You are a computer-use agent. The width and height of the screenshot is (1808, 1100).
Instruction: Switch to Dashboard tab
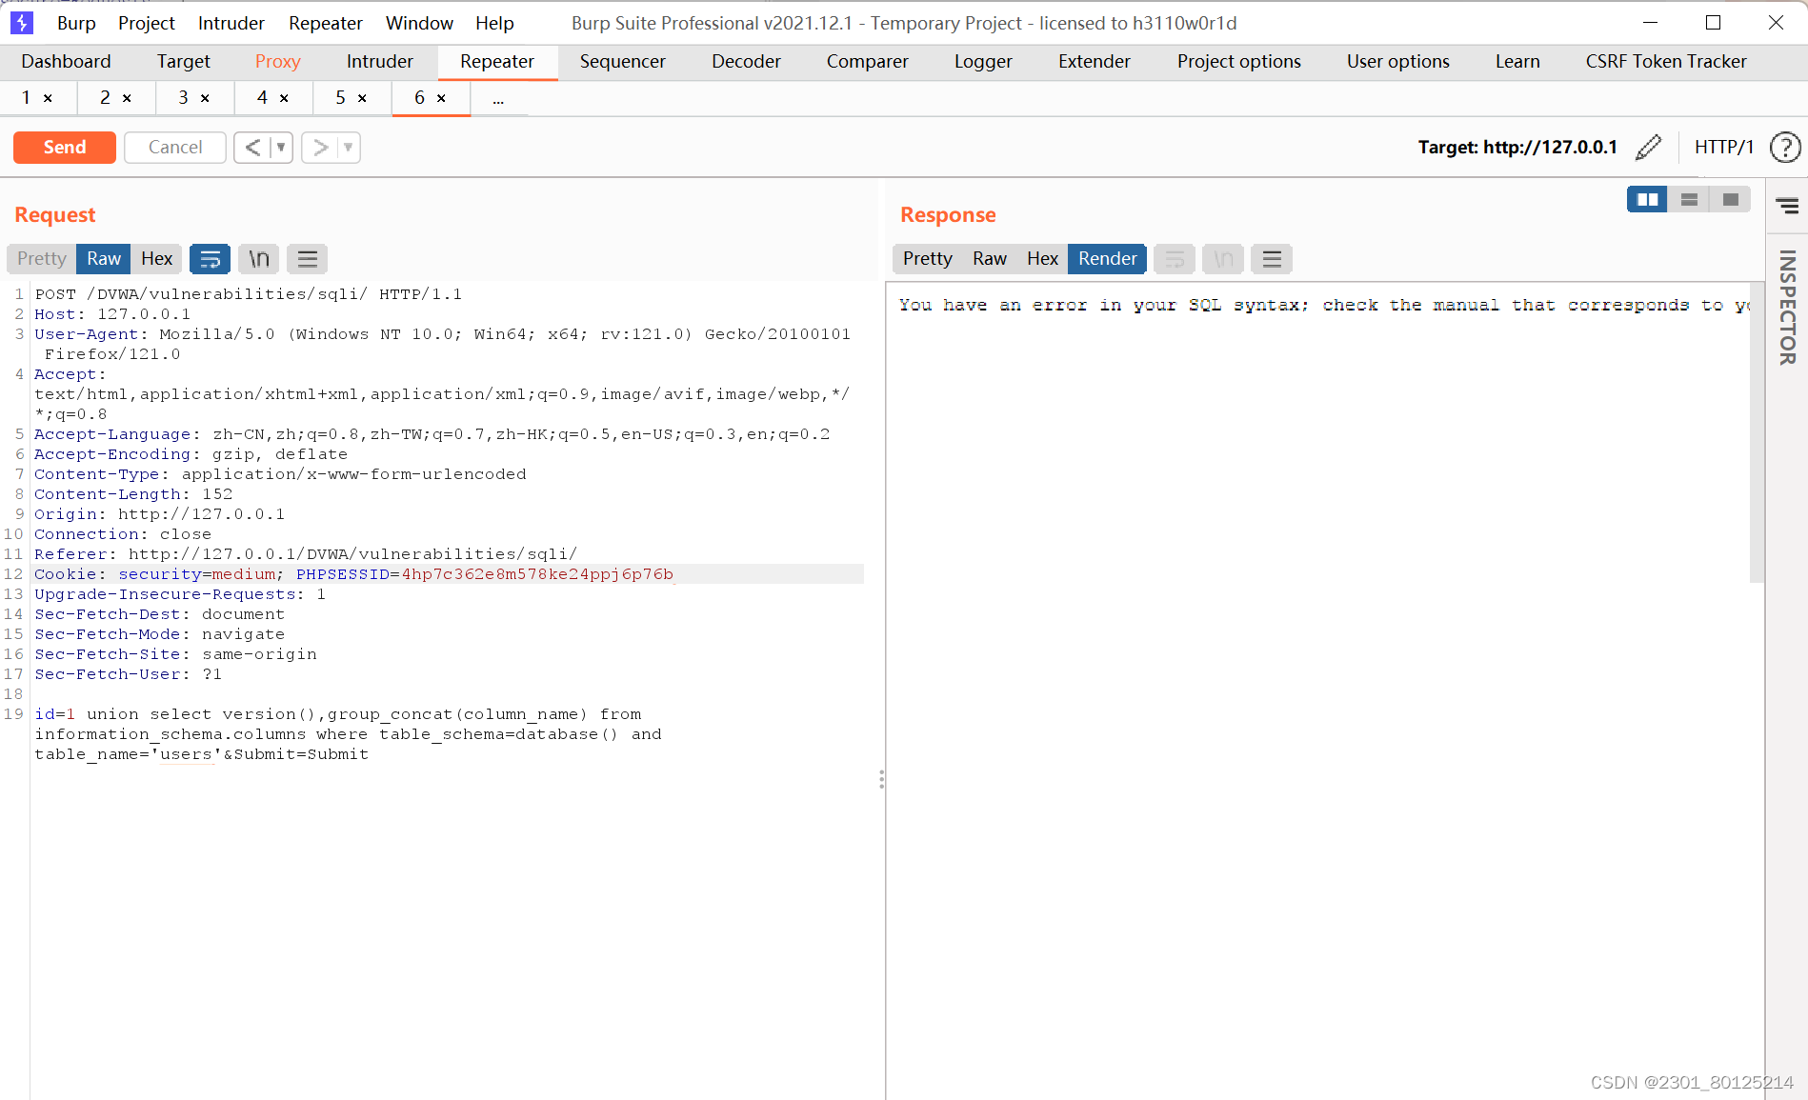(66, 62)
